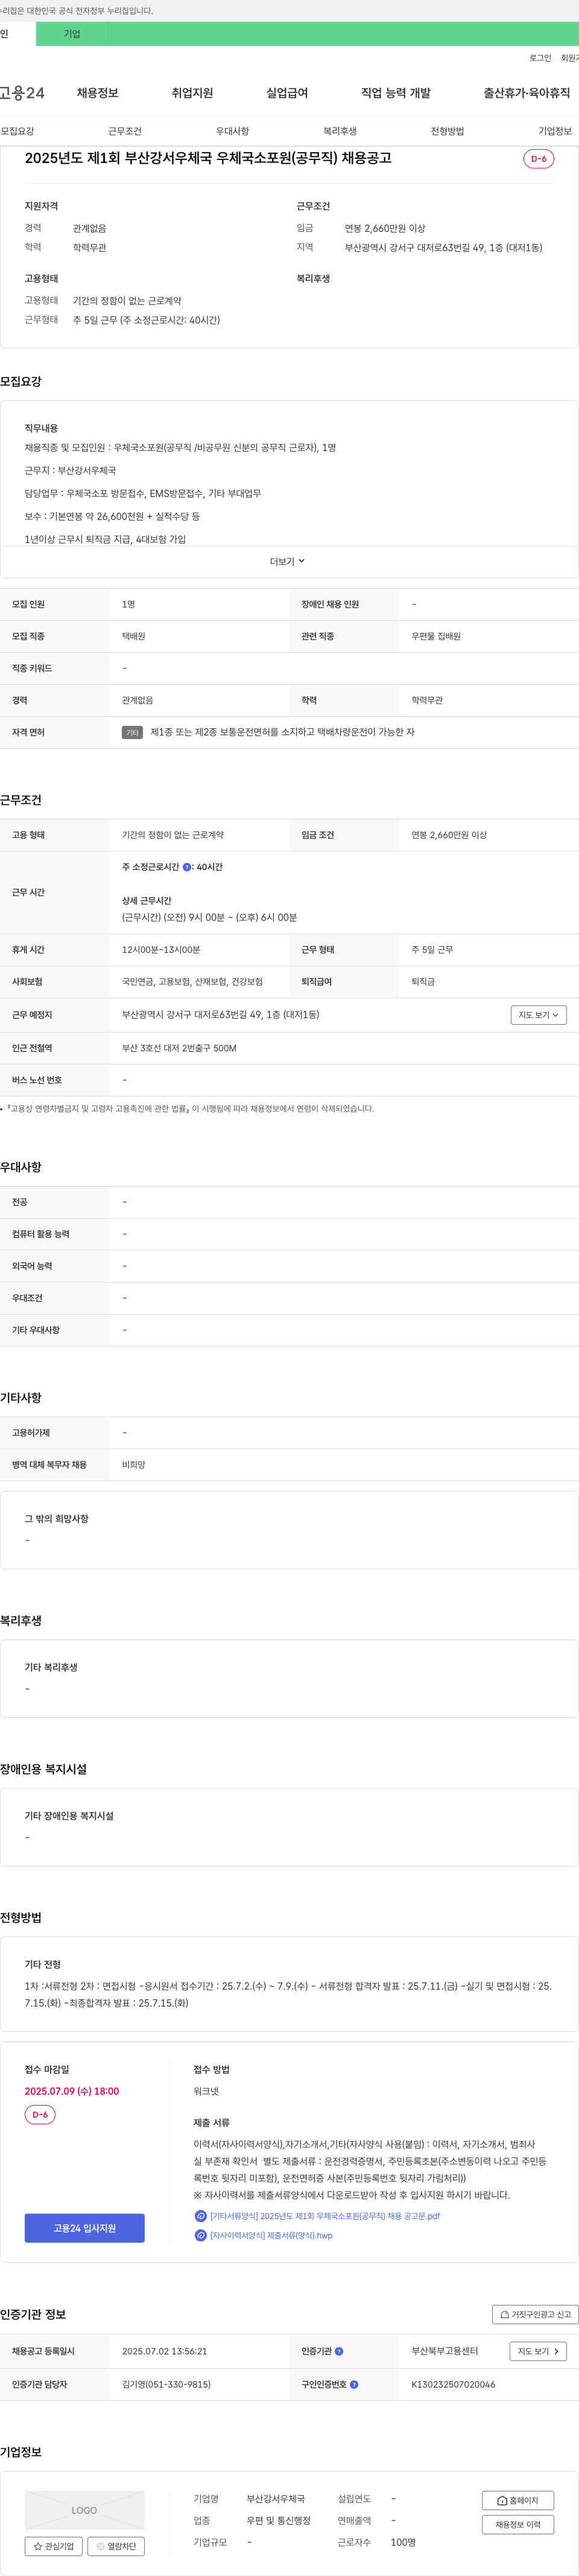
Task: Click the 인증기관 help icon
Action: tap(340, 2351)
